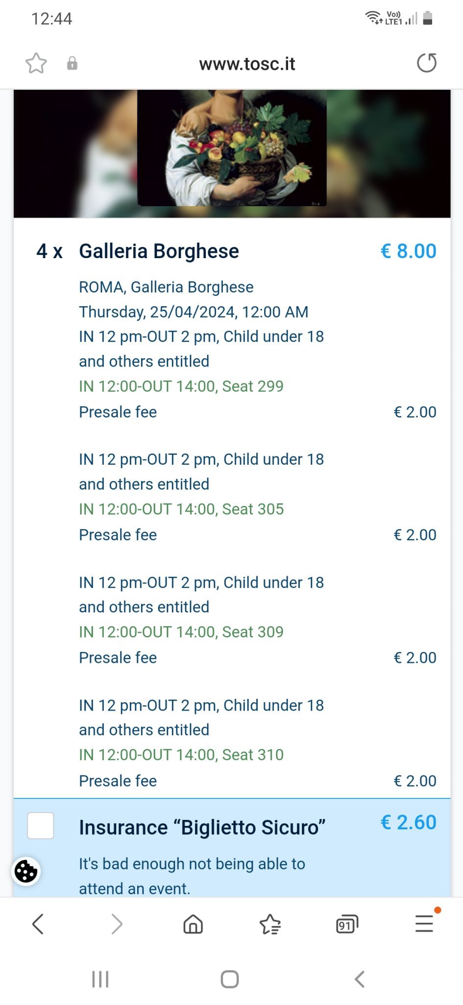The image size is (463, 1005).
Task: Tap the bookmark star in address bar
Action: tap(36, 63)
